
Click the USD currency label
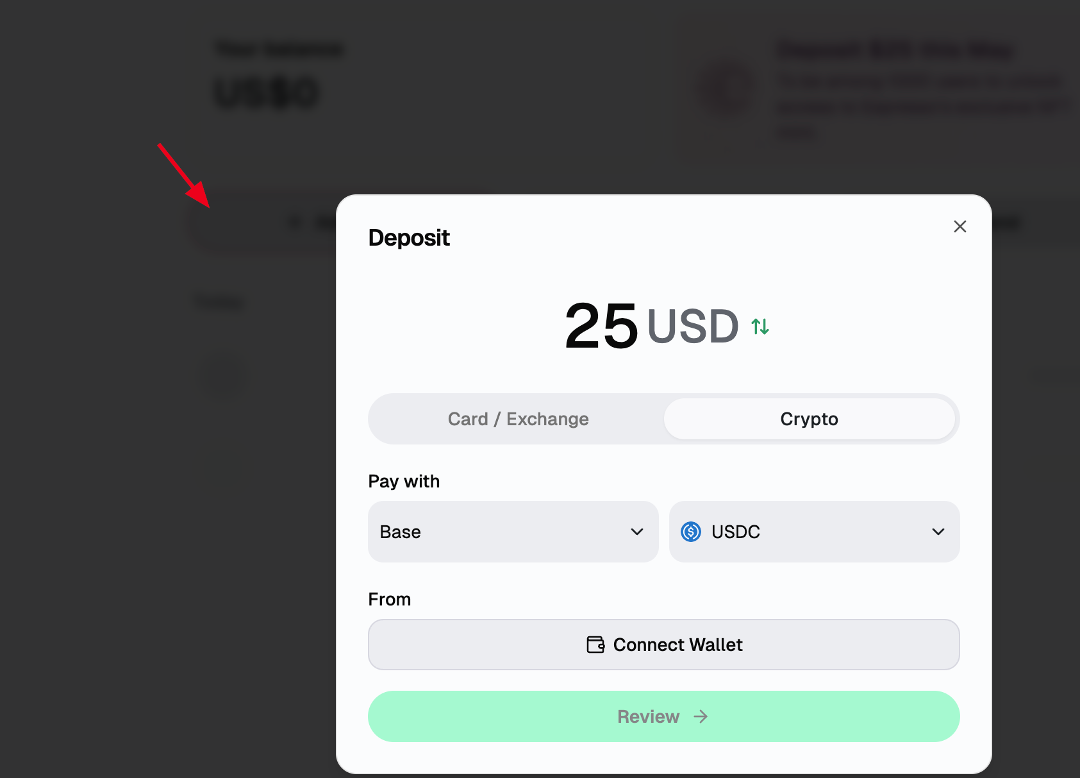point(693,326)
